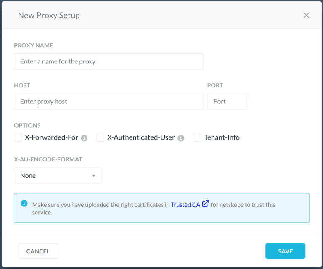Image resolution: width=323 pixels, height=269 pixels.
Task: Click the info icon beside X-Forwarded-For
Action: pos(84,138)
